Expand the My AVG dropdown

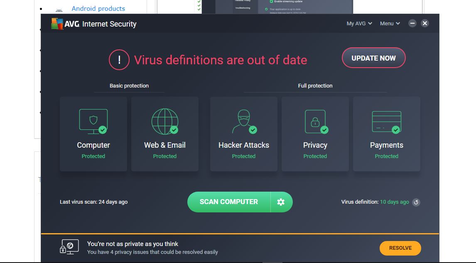359,24
